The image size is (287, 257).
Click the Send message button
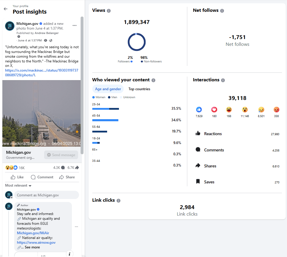tap(61, 155)
